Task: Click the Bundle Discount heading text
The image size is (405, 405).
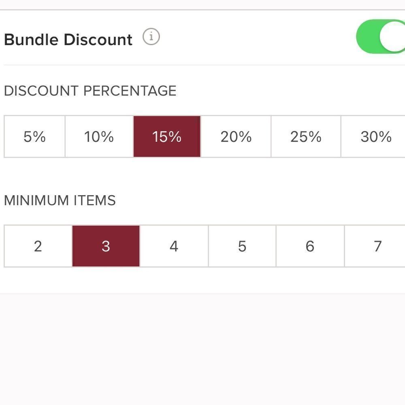Action: (x=68, y=40)
